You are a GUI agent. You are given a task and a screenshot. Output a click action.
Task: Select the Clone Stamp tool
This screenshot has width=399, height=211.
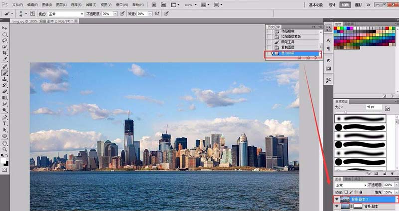(x=5, y=79)
